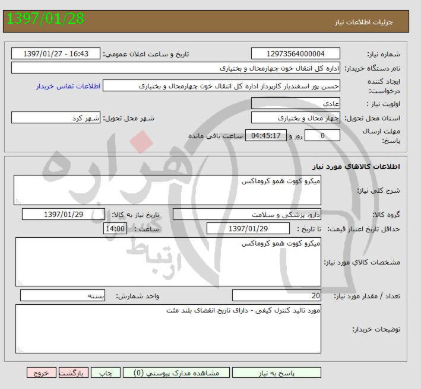Click the پاسخ به نیاز button

coord(277,372)
